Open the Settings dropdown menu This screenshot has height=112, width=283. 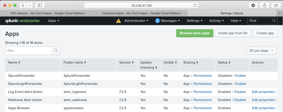194,21
